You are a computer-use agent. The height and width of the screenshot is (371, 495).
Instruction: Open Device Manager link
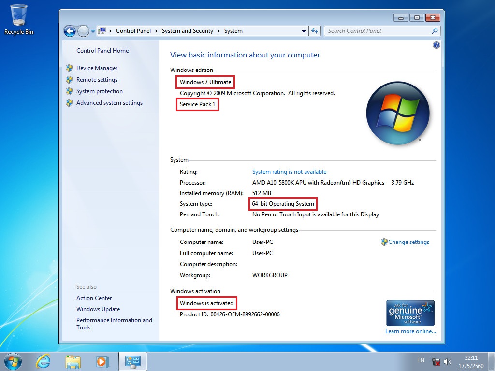(97, 68)
